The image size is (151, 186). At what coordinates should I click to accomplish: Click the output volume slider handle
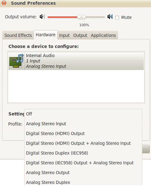pos(81,17)
